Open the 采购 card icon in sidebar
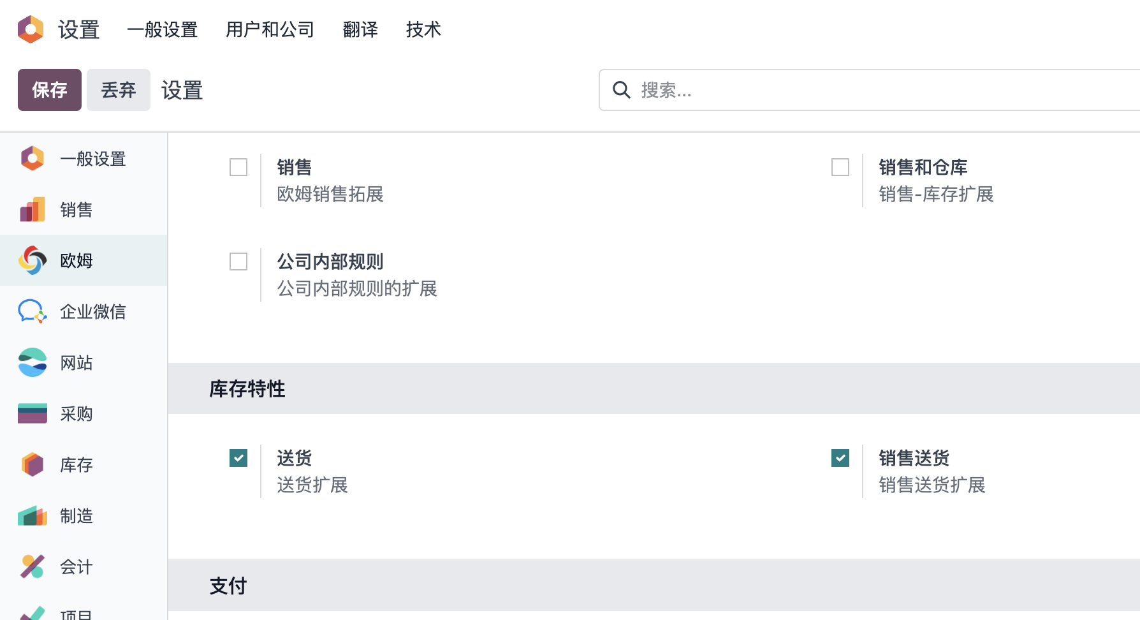The image size is (1140, 620). coord(33,413)
